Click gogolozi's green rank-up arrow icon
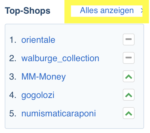 (x=129, y=95)
